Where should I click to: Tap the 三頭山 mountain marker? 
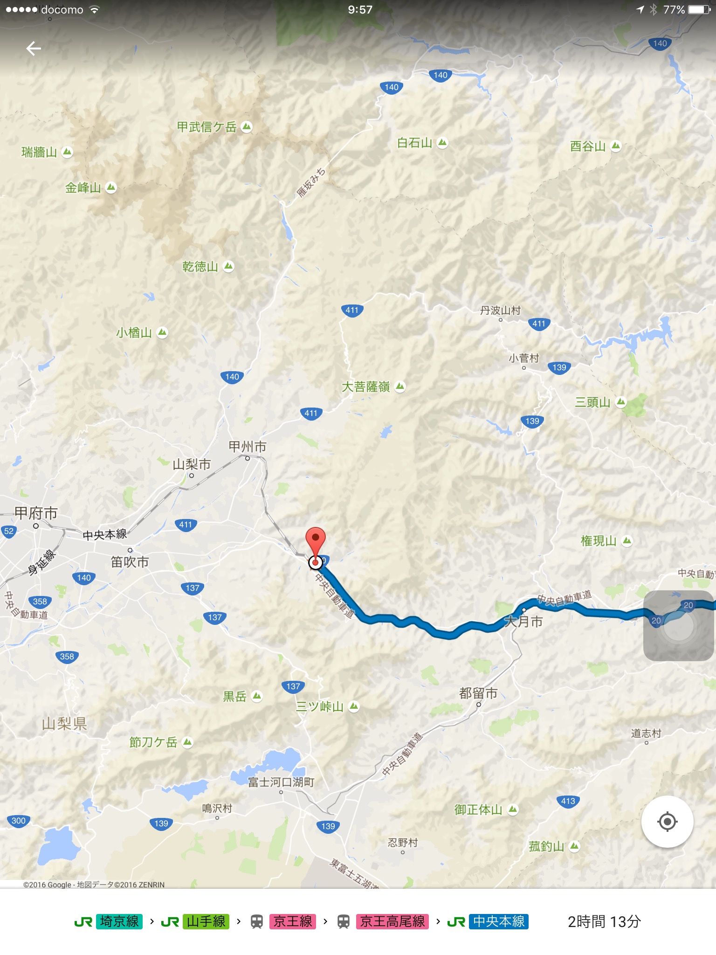coord(621,402)
